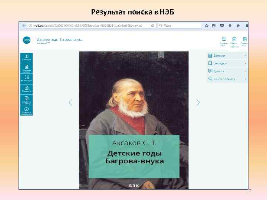Click the Pocket save icon
The height and width of the screenshot is (200, 267).
pyautogui.click(x=222, y=26)
